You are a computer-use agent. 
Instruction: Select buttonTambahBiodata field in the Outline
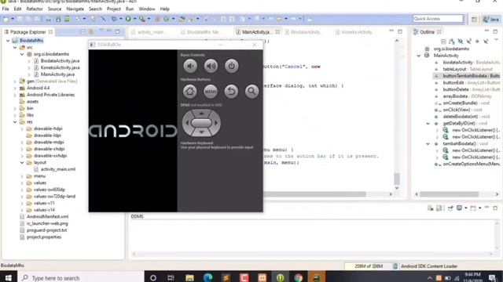(467, 76)
